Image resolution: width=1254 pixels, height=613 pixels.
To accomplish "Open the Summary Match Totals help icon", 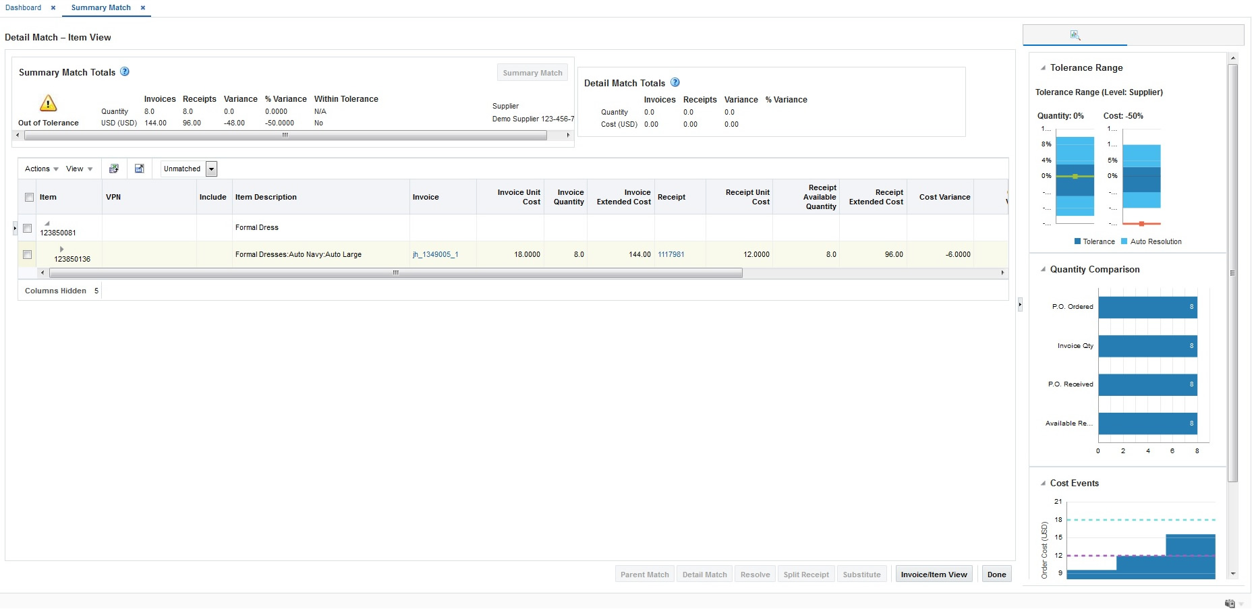I will (x=124, y=72).
